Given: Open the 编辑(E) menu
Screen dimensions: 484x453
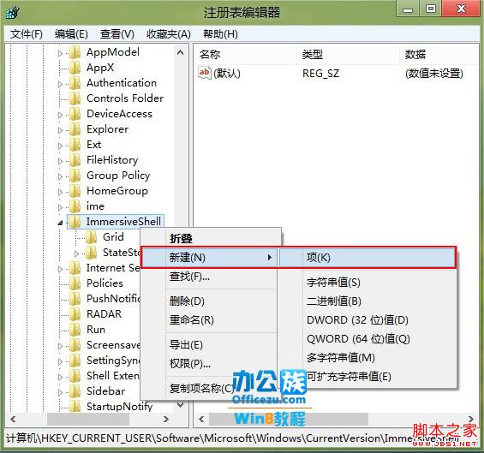Looking at the screenshot, I should coord(71,34).
